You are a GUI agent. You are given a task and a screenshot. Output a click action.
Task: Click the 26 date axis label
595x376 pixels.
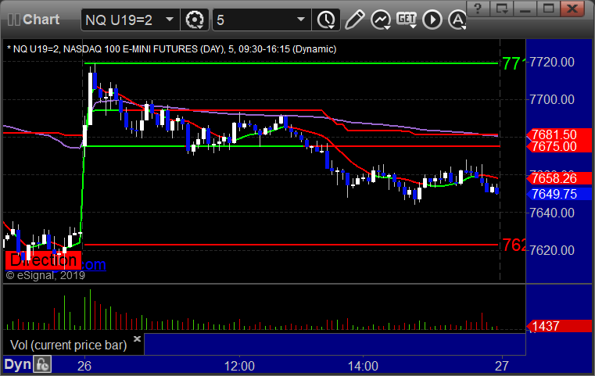pos(84,366)
